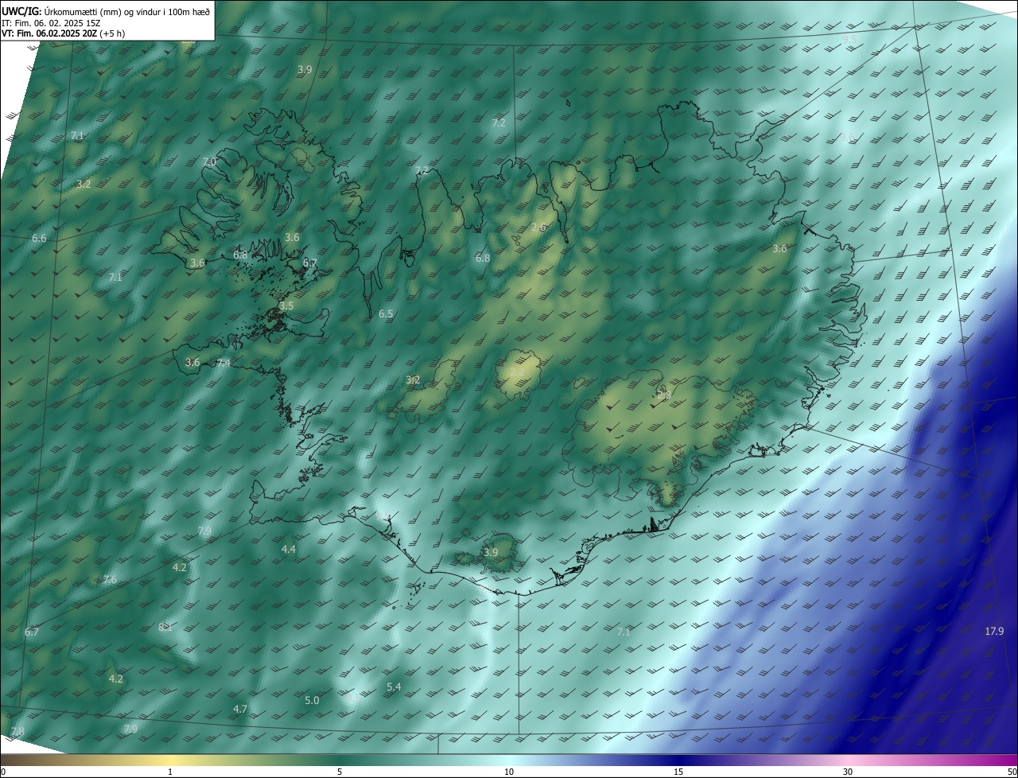Click the color scale tick label 30
Screen dimensions: 1018x778
point(848,772)
